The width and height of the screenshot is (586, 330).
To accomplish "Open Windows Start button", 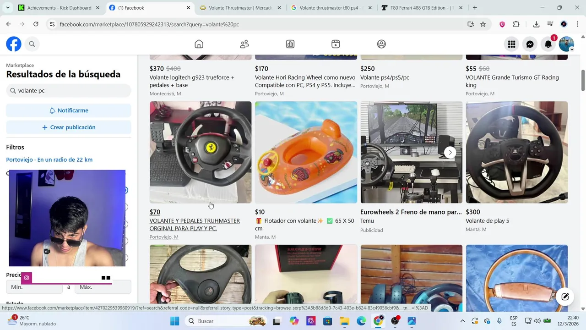I will pos(175,321).
